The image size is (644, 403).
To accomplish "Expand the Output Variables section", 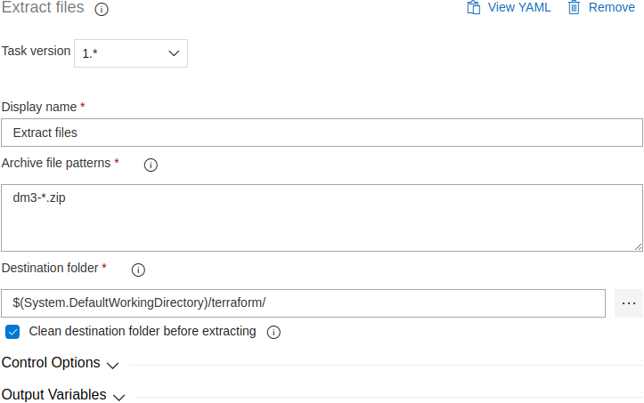I will click(x=63, y=395).
